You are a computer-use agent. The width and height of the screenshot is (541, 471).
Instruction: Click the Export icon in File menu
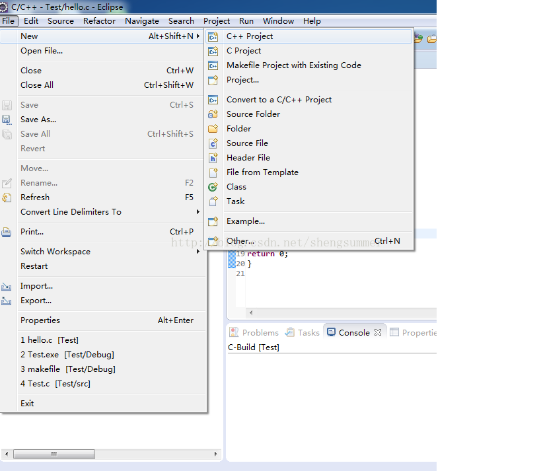[7, 301]
